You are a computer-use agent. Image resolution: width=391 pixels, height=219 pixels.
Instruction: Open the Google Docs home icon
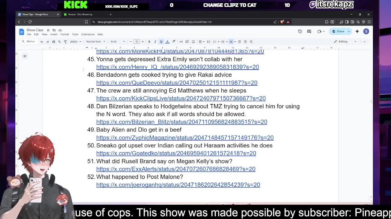(x=21, y=32)
